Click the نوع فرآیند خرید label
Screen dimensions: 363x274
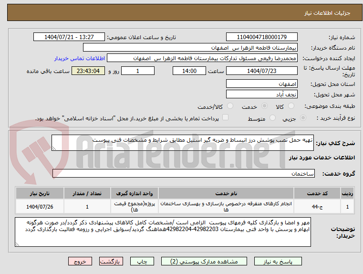[x=336, y=118]
